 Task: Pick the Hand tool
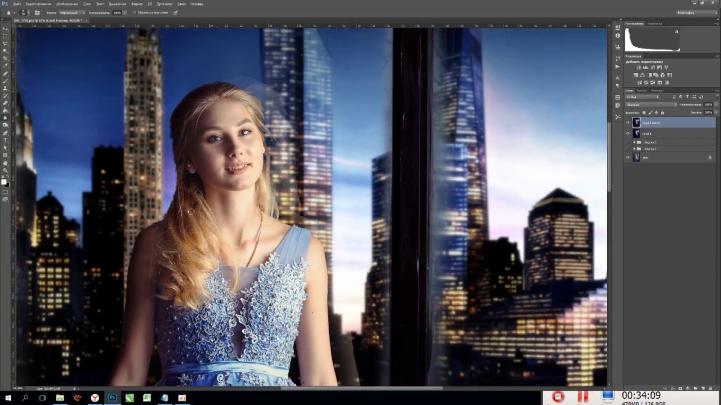tap(6, 163)
